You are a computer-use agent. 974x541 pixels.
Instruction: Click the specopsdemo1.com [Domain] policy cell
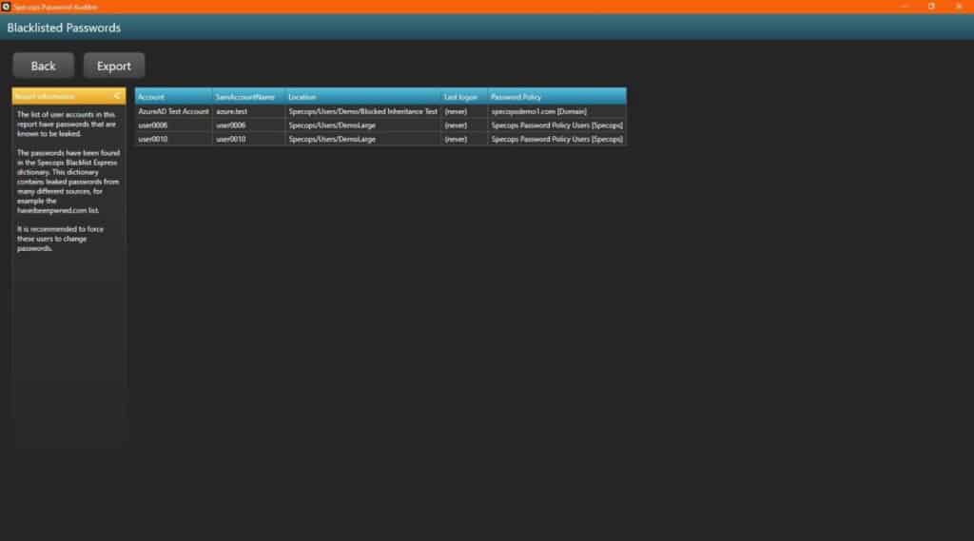coord(557,112)
